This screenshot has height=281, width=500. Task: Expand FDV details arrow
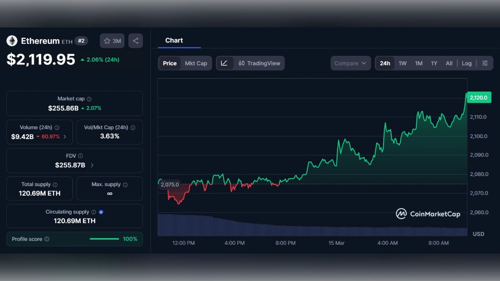92,164
